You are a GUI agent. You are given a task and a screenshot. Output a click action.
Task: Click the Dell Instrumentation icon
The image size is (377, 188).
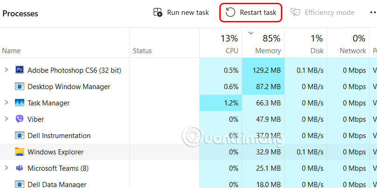(x=20, y=136)
